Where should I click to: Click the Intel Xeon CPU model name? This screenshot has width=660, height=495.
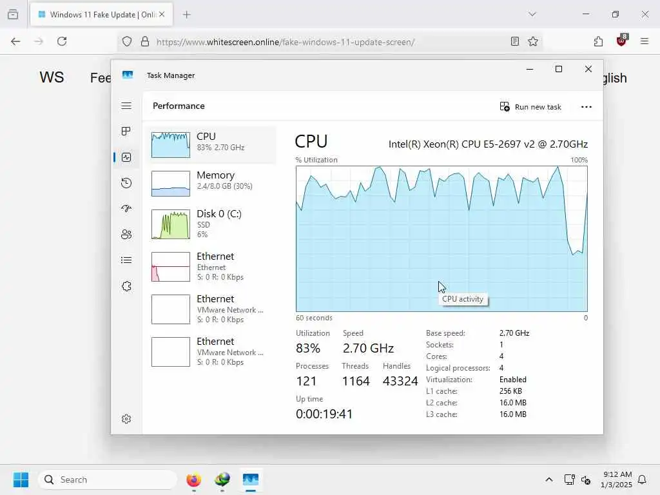488,144
